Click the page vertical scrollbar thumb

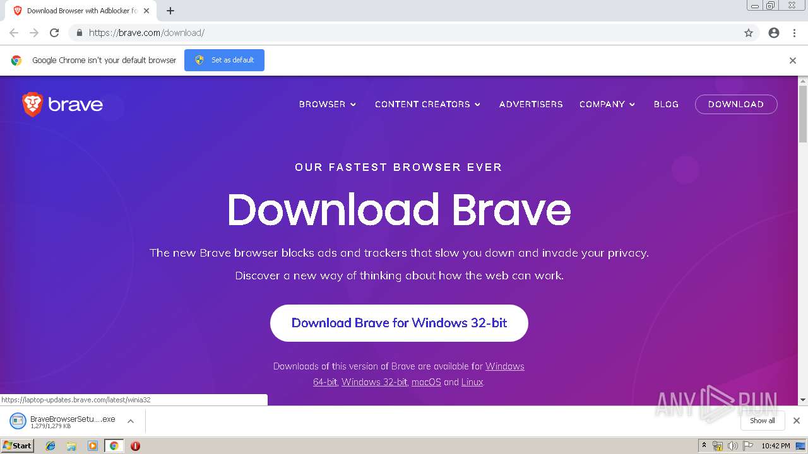803,113
